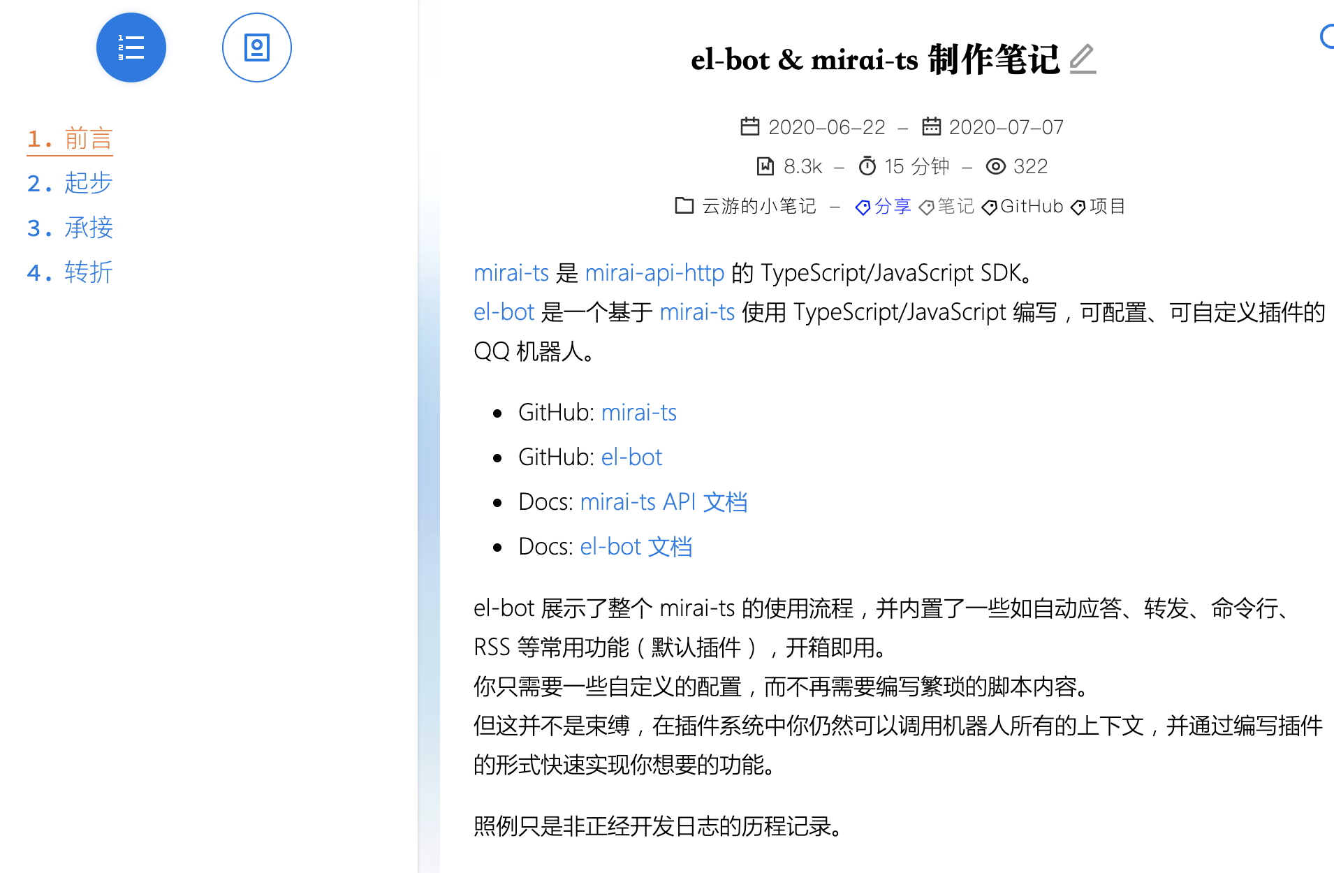This screenshot has width=1334, height=873.
Task: Toggle the table of contents sidebar button
Action: pos(131,47)
